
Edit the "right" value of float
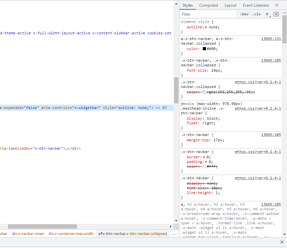[208, 123]
